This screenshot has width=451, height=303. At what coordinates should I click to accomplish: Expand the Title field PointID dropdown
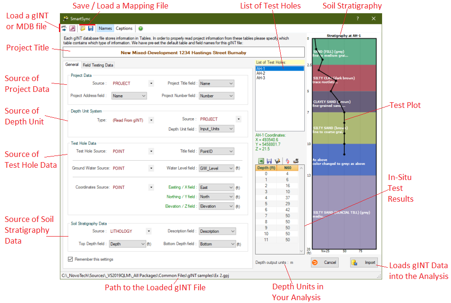point(231,151)
